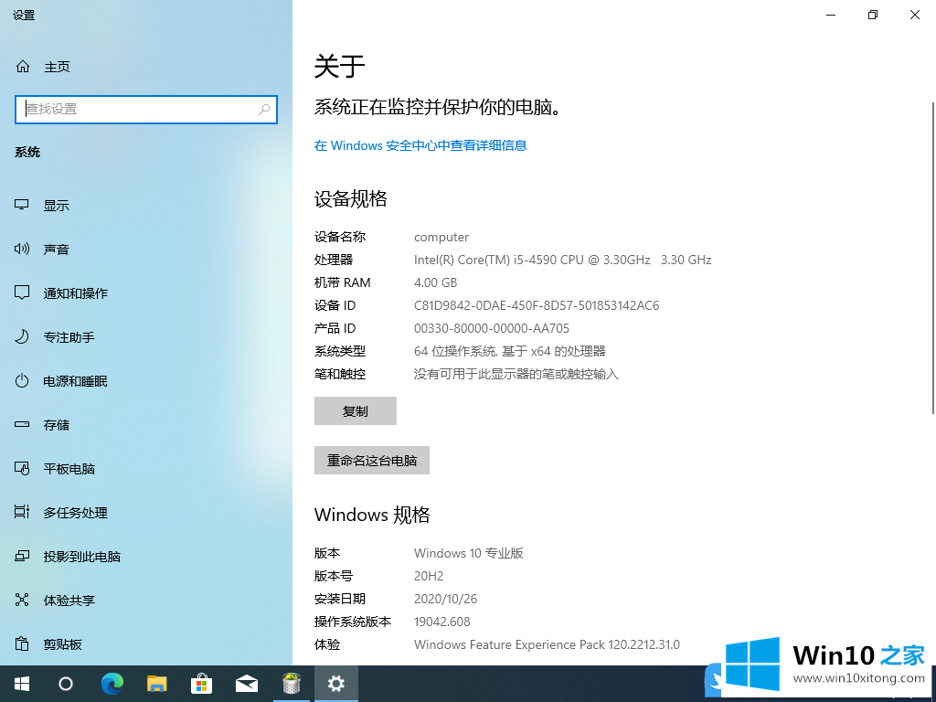The height and width of the screenshot is (702, 936).
Task: Open Microsoft Store from the taskbar
Action: [202, 684]
